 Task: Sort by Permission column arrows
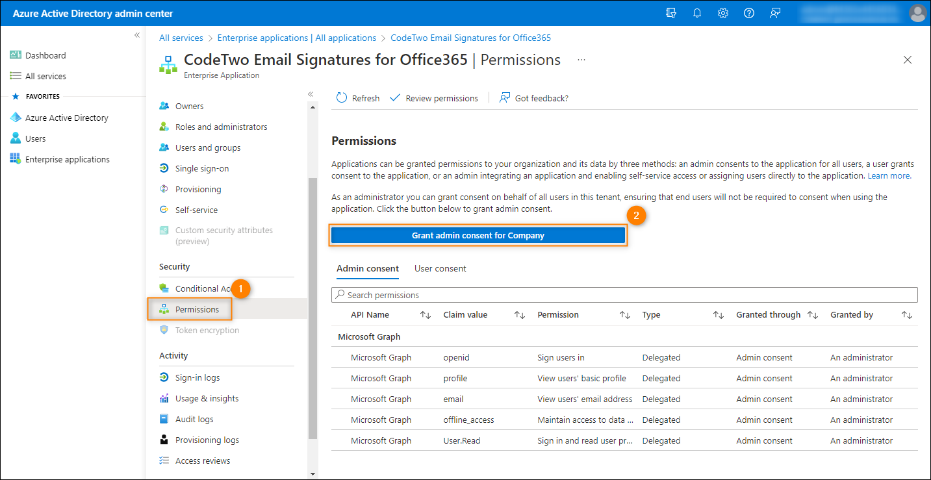click(624, 315)
